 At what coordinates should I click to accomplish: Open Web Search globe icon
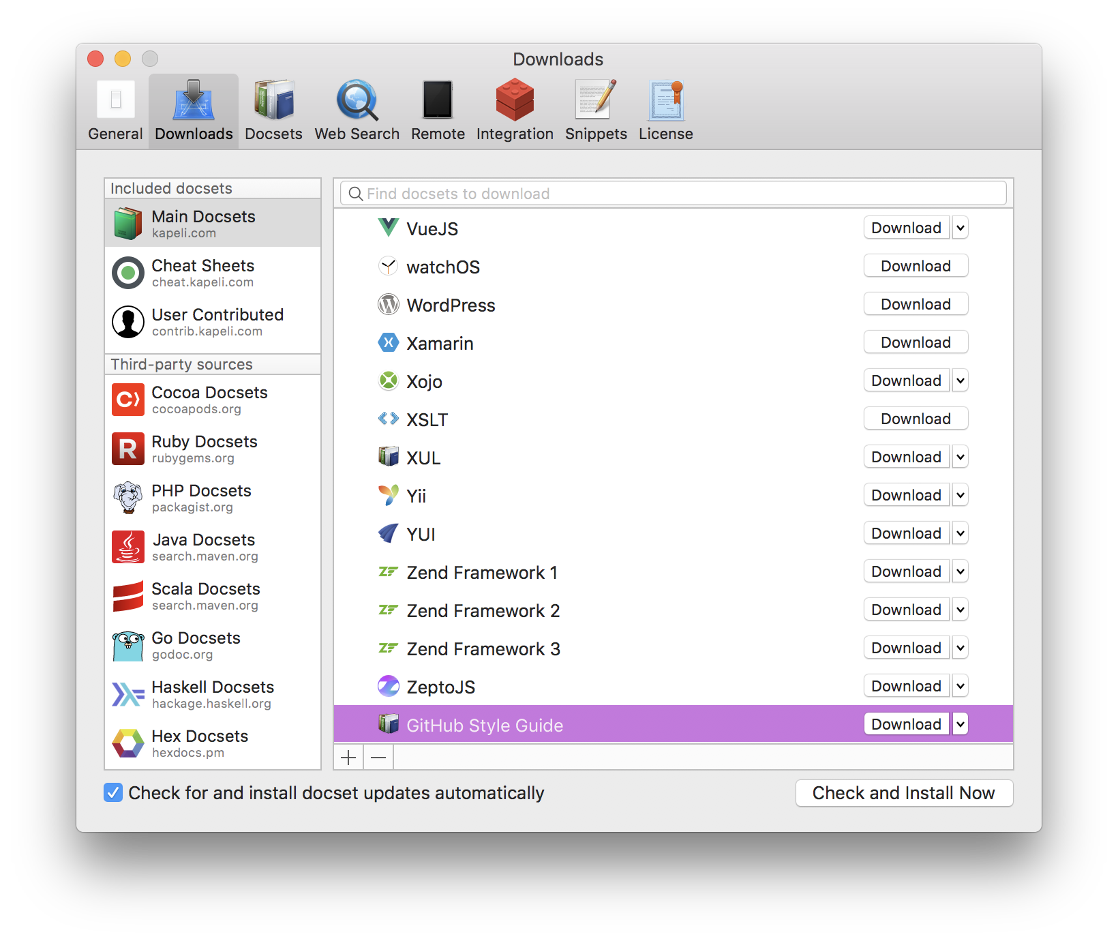357,100
